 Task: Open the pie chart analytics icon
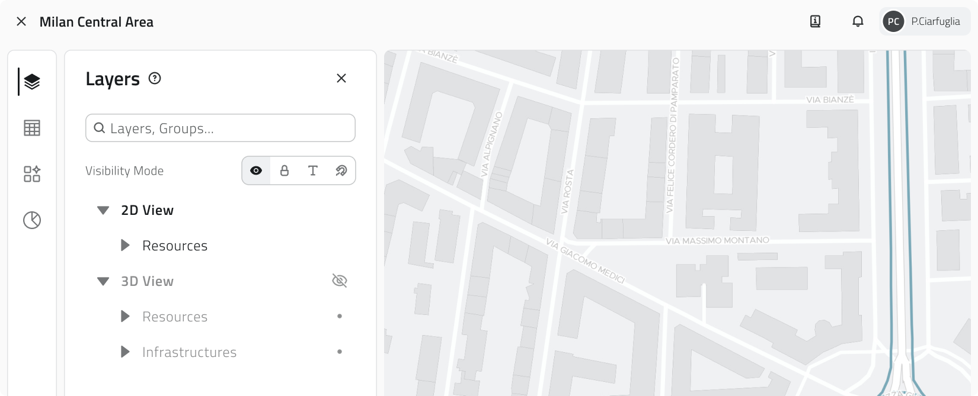(32, 220)
